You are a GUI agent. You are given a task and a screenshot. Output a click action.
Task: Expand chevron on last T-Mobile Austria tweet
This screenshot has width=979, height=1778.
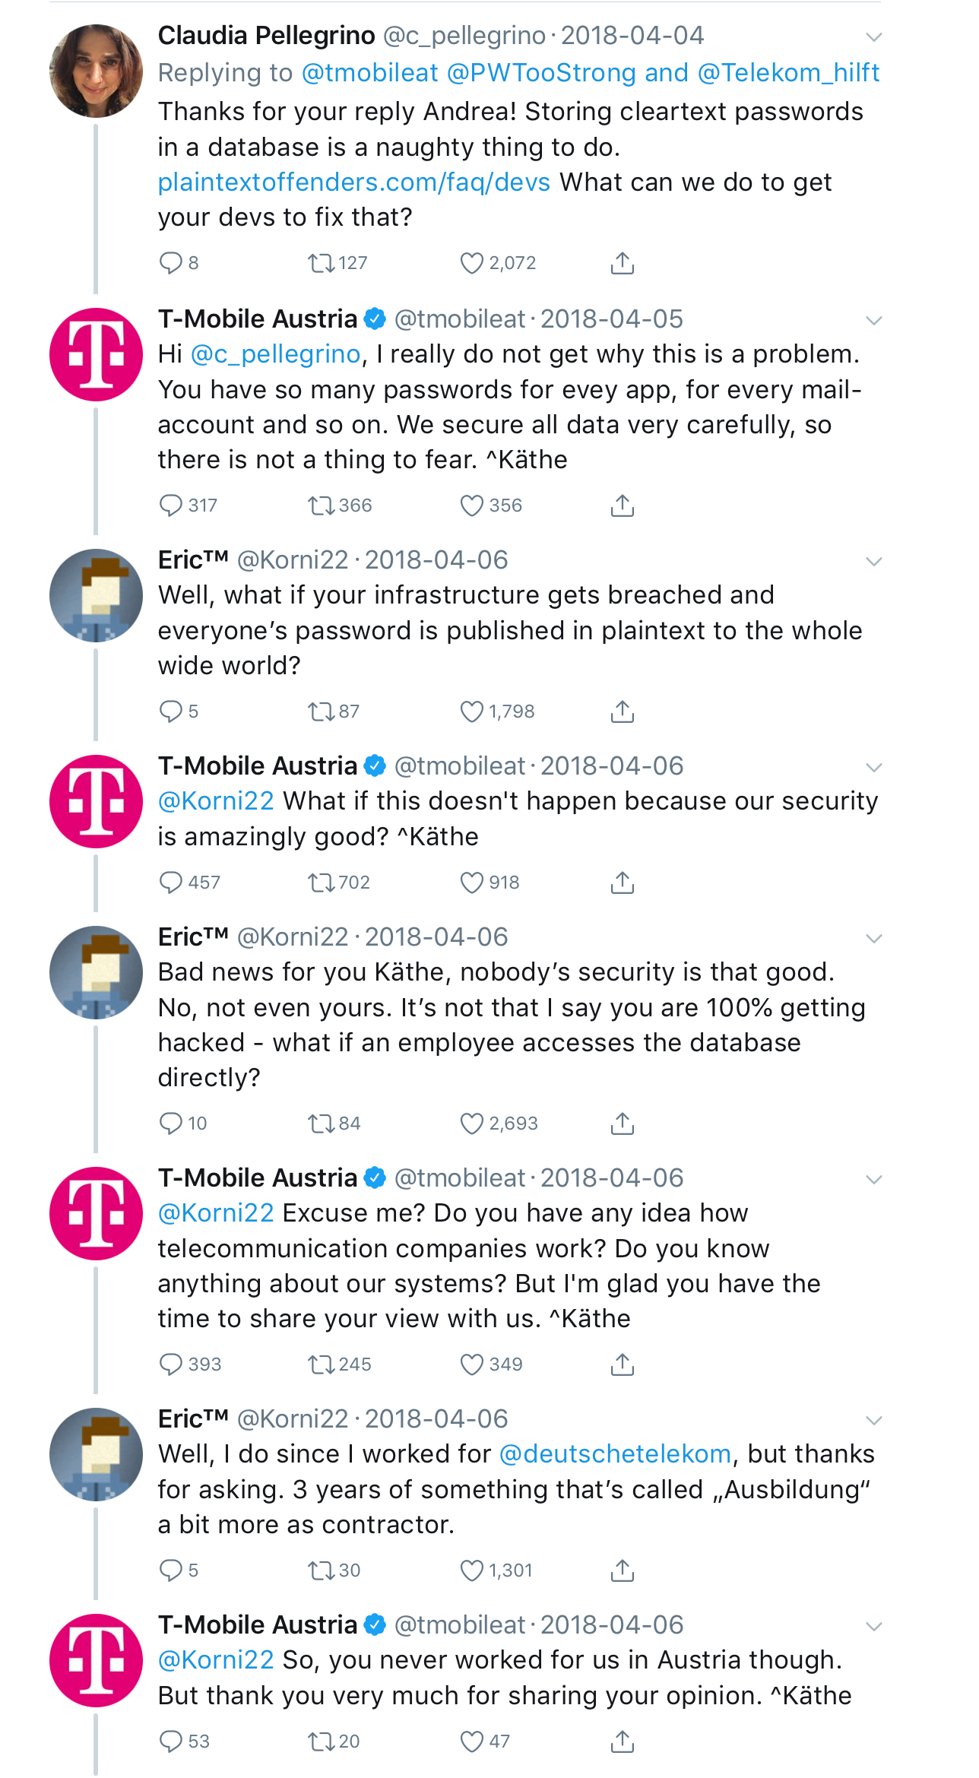874,1627
